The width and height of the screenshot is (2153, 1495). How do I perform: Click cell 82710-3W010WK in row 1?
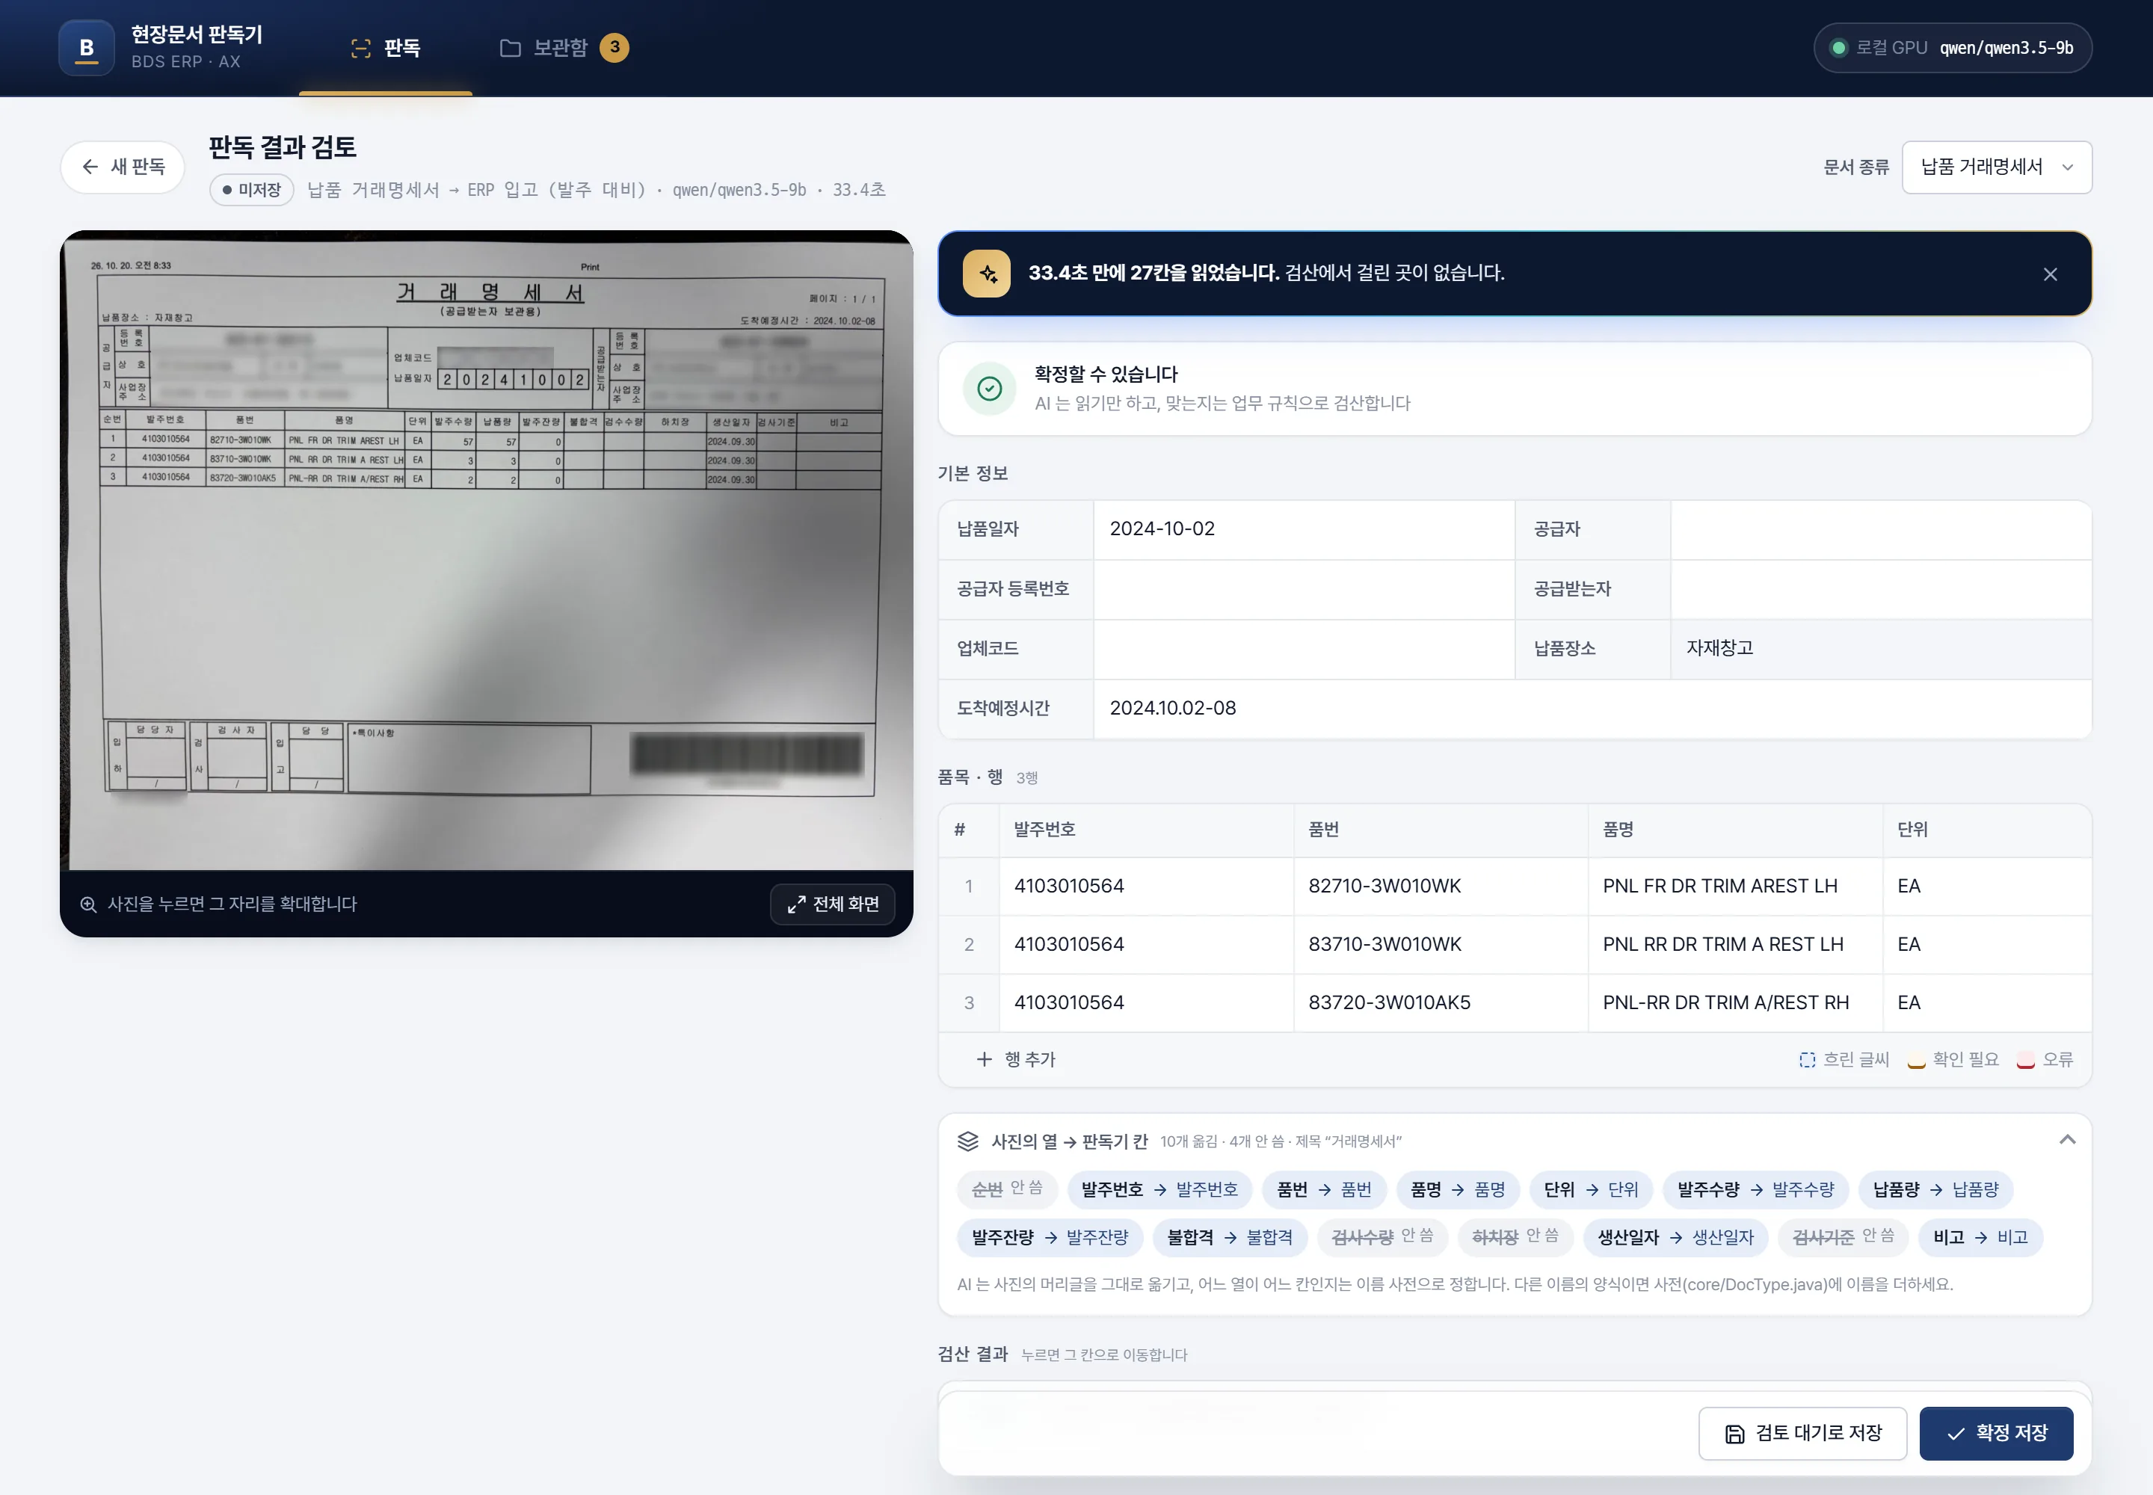point(1441,886)
